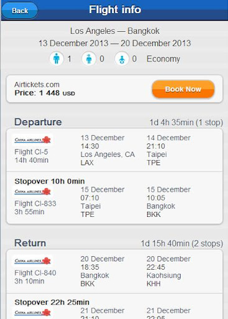Click China Airlines logo under Stopover 22h 25min
This screenshot has width=228, height=319.
click(32, 313)
